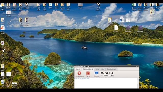
Task: Select the Мои работ... folder icon
Action: tap(15, 7)
